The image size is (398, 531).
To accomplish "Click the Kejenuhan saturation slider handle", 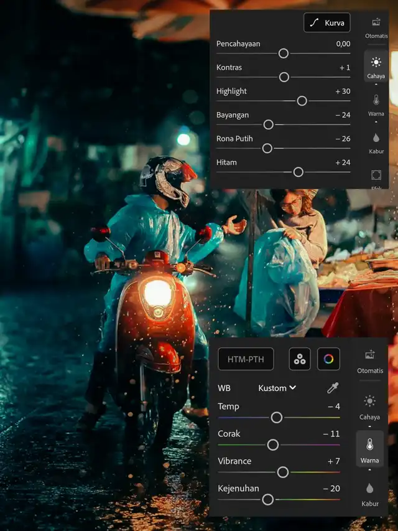I will tap(268, 499).
